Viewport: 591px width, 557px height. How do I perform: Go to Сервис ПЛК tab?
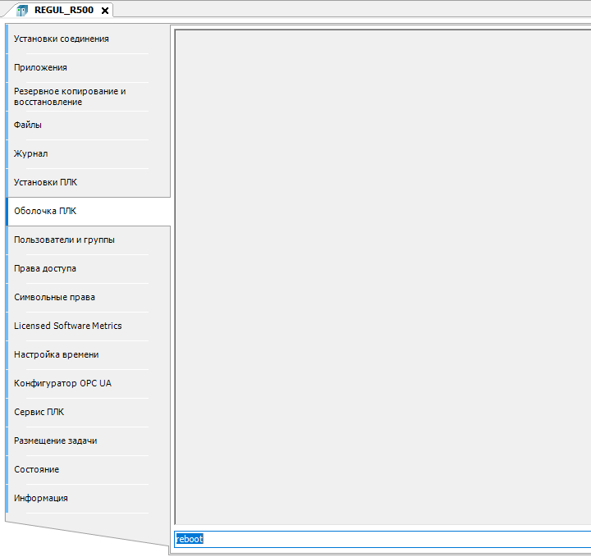(39, 412)
